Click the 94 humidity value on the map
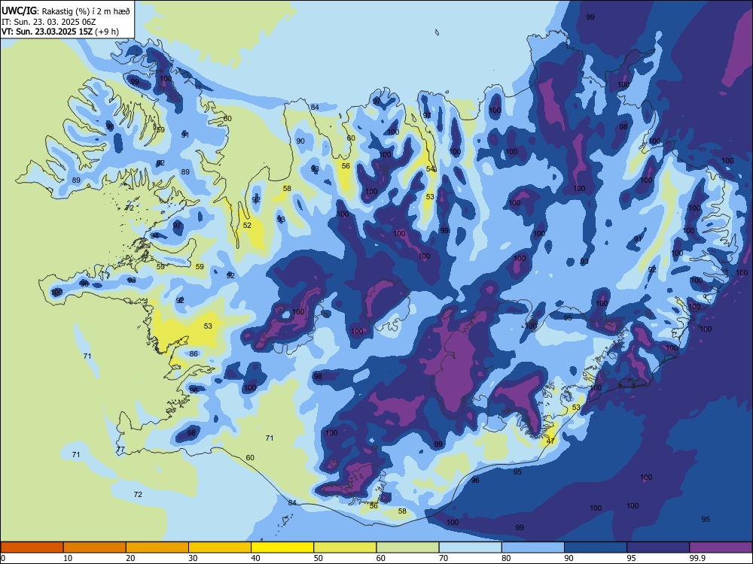Viewport: 753px width, 564px height. coord(154,235)
